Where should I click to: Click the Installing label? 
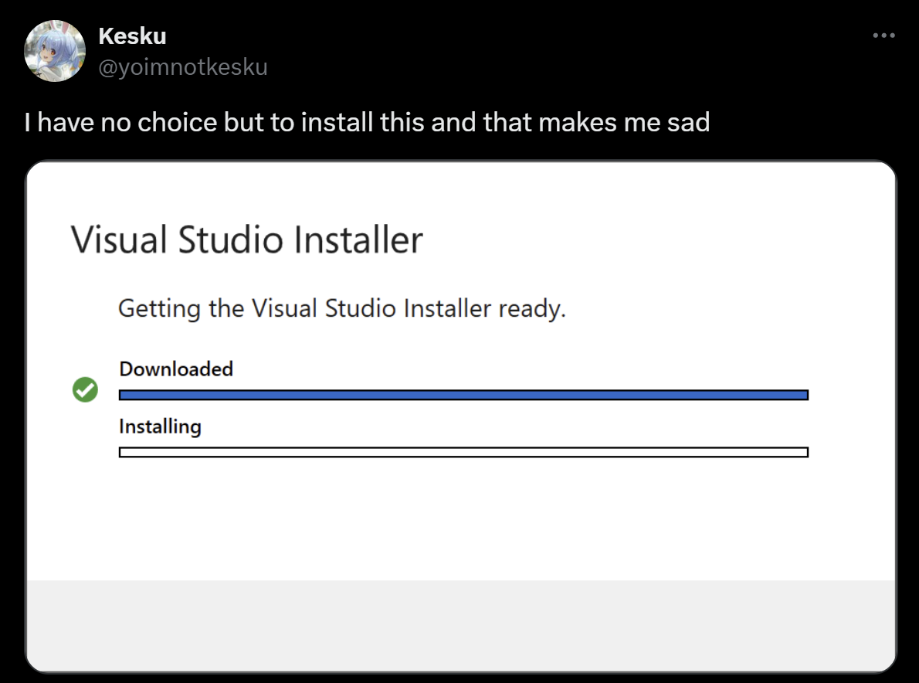(160, 426)
